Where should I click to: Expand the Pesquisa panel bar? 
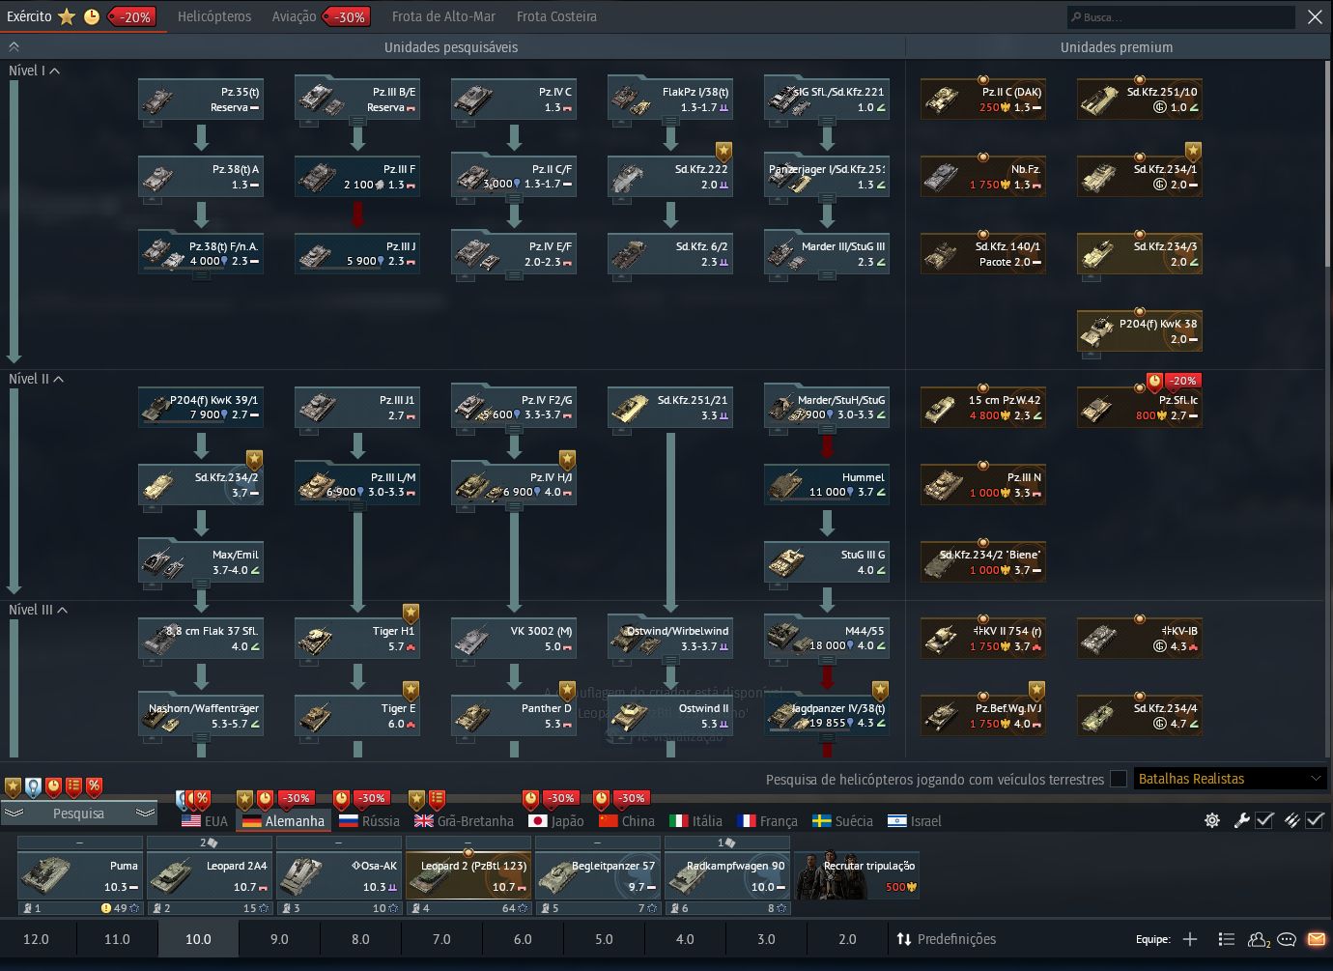tap(78, 814)
